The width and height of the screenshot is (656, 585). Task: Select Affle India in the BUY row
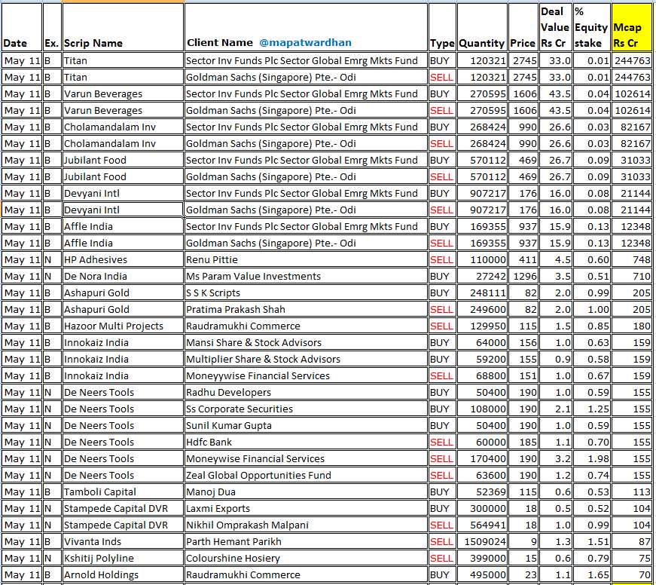point(123,227)
